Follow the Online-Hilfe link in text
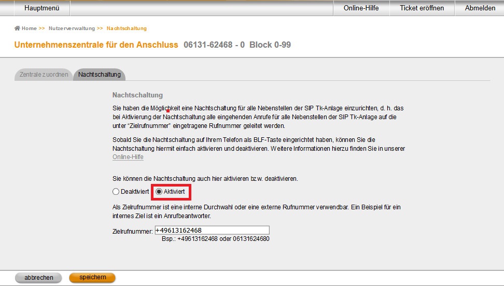Screen dimensions: 504x286 point(128,157)
